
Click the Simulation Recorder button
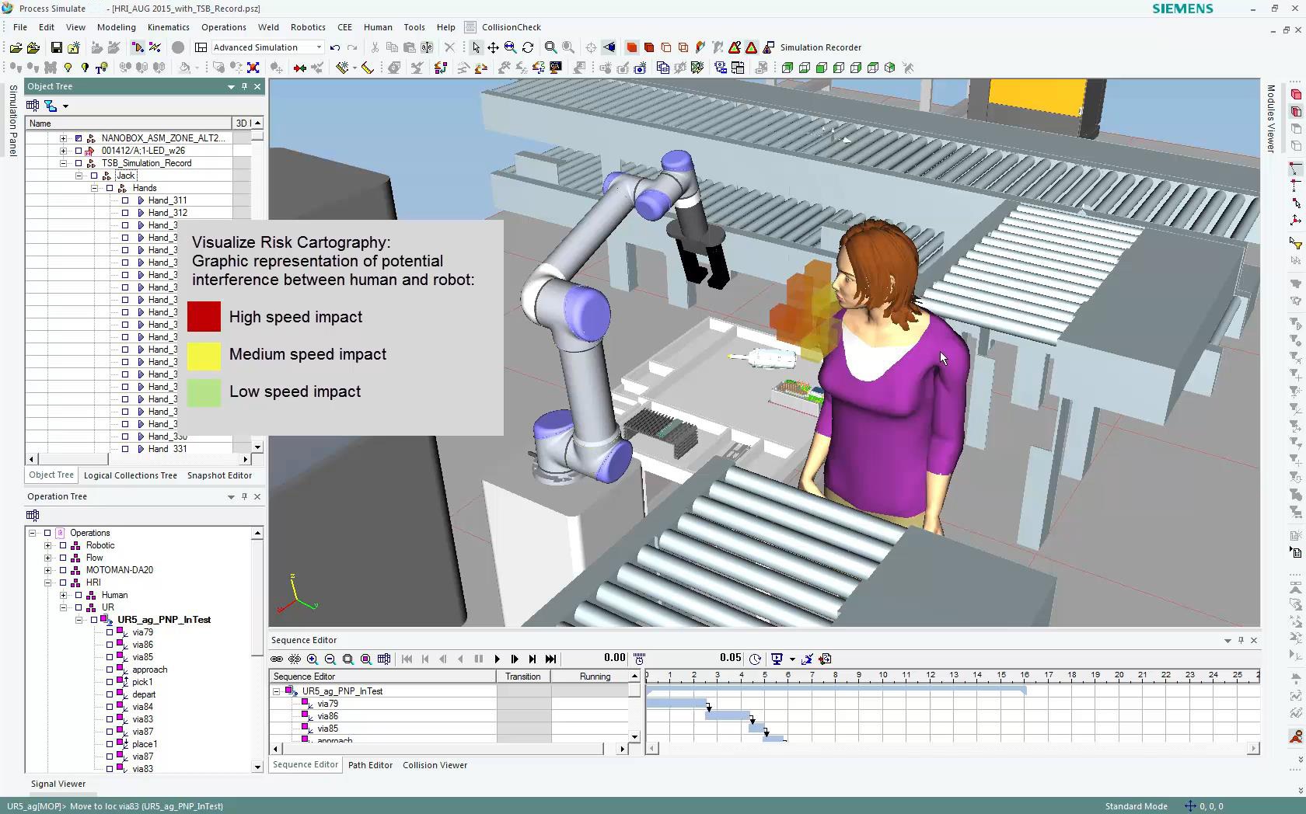coord(820,47)
